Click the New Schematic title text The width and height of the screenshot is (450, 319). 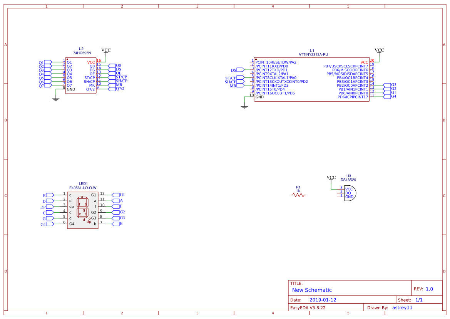tap(311, 290)
